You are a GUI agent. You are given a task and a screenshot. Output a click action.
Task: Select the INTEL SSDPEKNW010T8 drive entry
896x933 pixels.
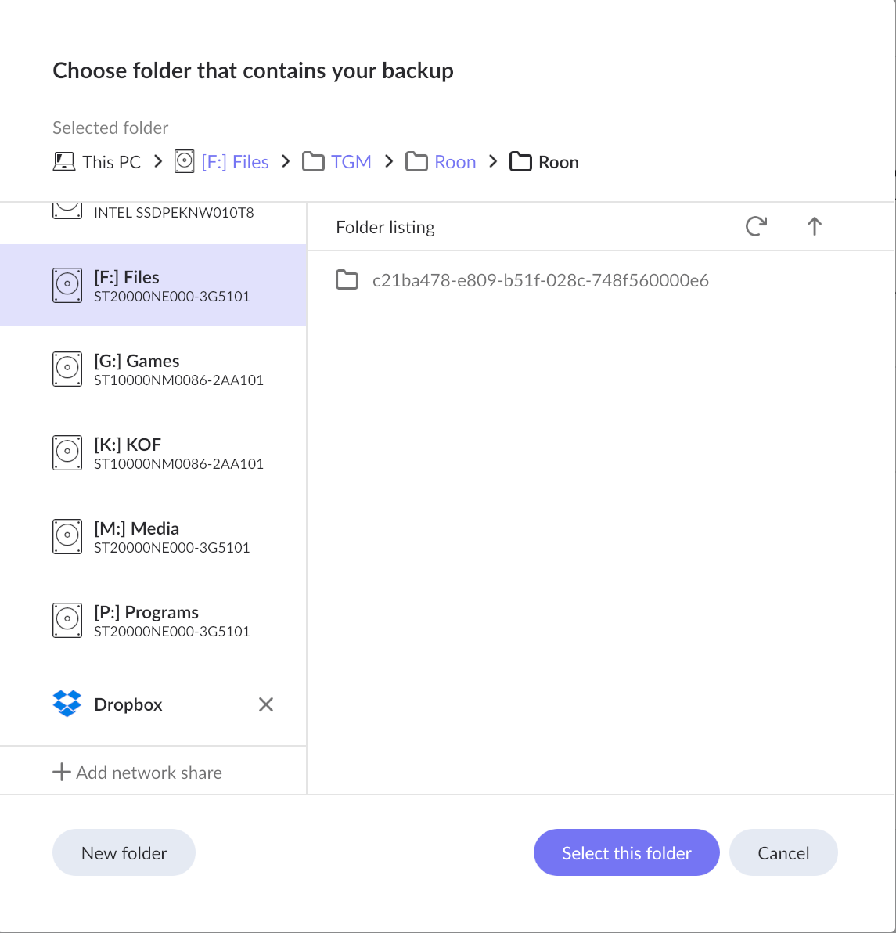[x=173, y=212]
